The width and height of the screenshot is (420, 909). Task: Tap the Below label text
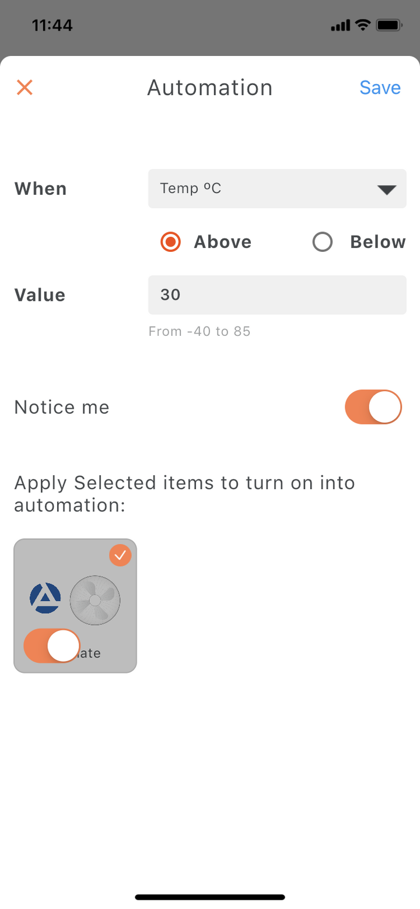[378, 242]
